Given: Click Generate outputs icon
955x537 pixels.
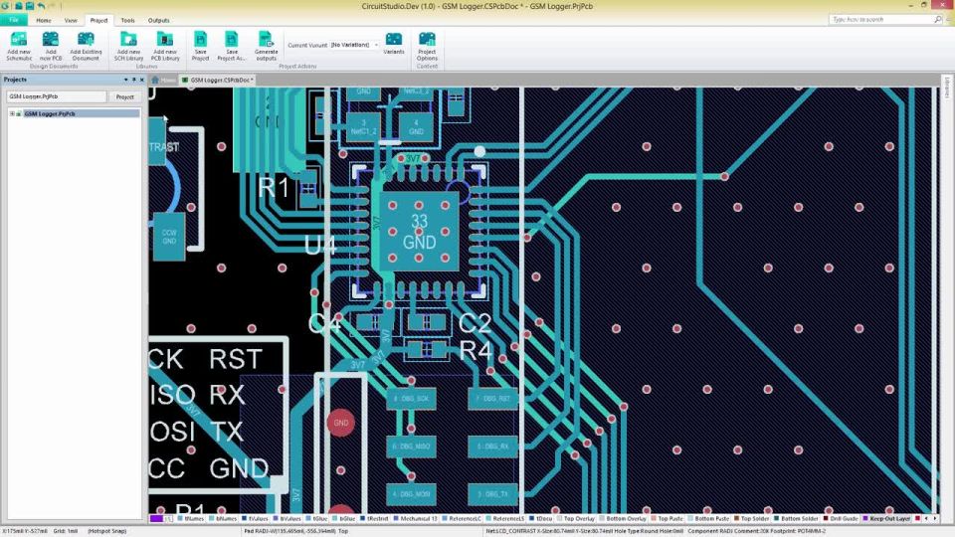Looking at the screenshot, I should pyautogui.click(x=266, y=40).
